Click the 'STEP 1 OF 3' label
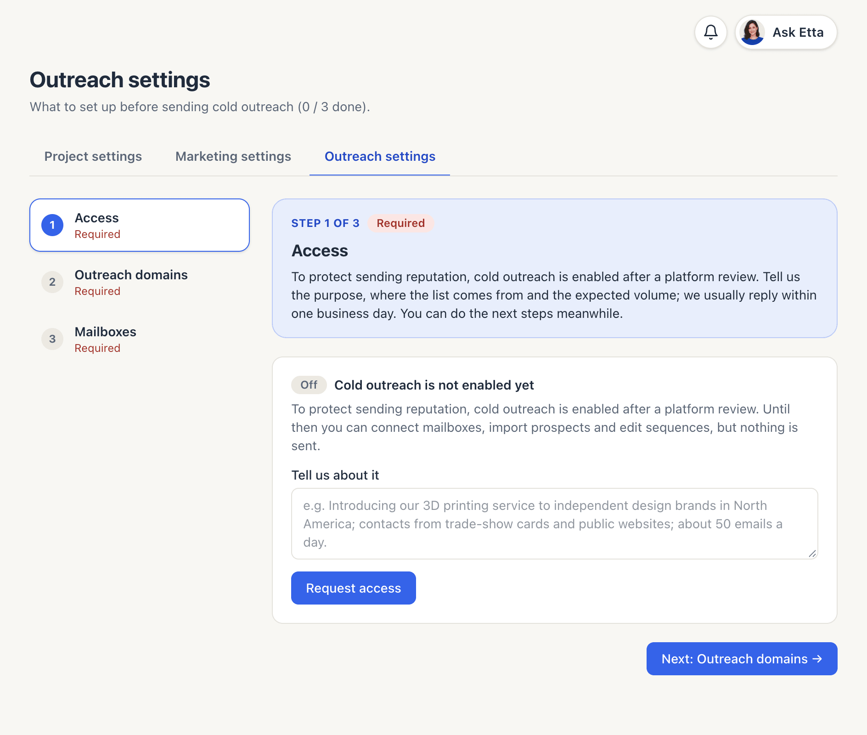This screenshot has height=735, width=867. click(x=326, y=223)
